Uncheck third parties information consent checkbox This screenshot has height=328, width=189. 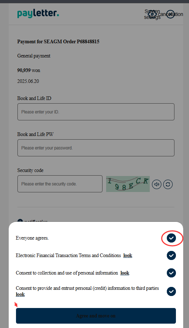tap(171, 291)
